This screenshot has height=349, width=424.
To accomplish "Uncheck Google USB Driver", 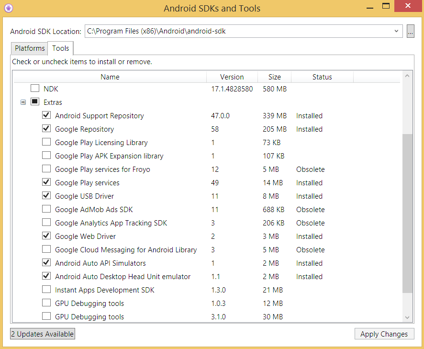I will point(46,196).
